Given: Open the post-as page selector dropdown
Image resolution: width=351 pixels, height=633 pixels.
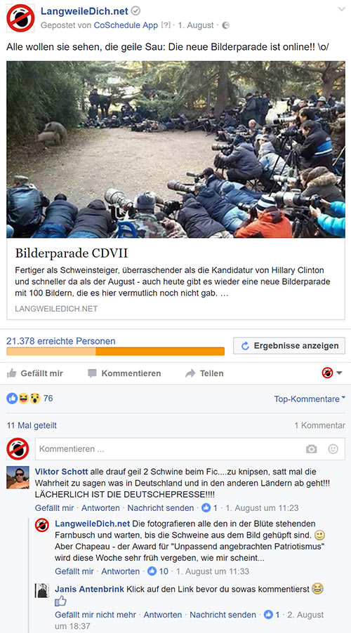Looking at the screenshot, I should [332, 373].
